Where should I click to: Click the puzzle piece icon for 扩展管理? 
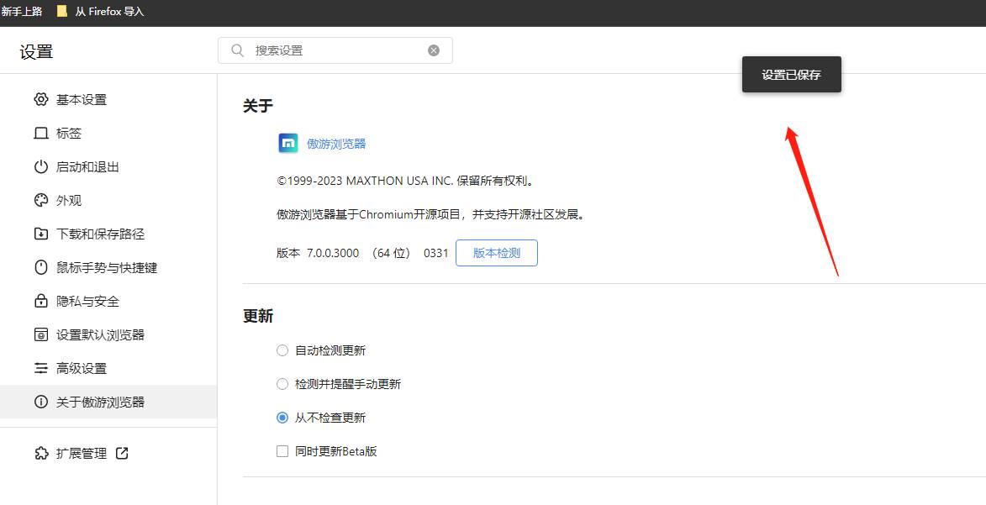(41, 453)
